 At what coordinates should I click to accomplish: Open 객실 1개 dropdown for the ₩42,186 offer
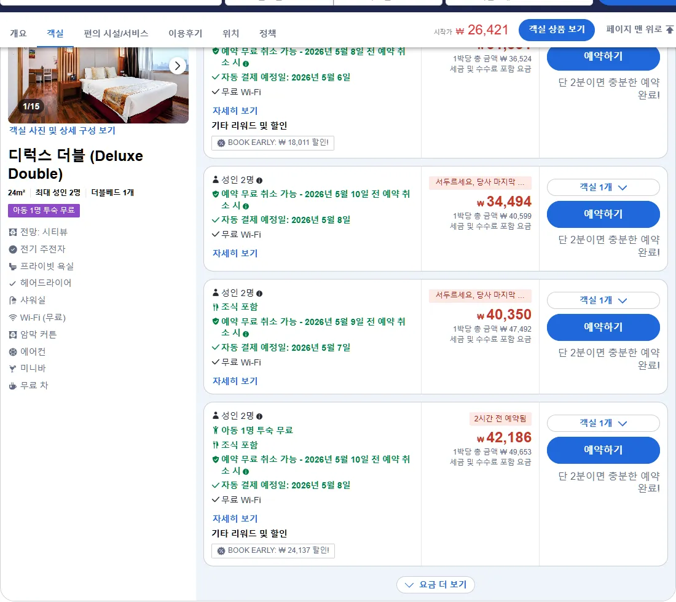603,423
